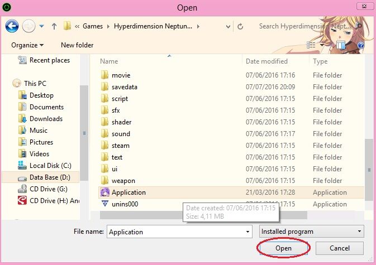Sort by the Type column header
The width and height of the screenshot is (376, 265).
[x=320, y=61]
